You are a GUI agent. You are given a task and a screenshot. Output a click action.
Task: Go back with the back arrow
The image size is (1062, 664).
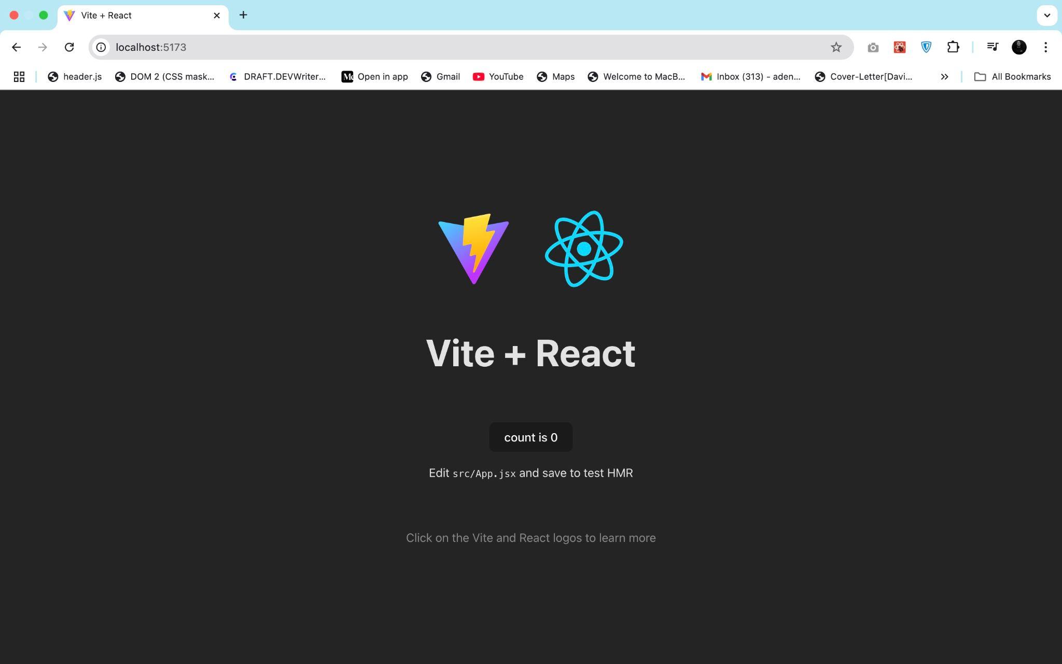16,47
